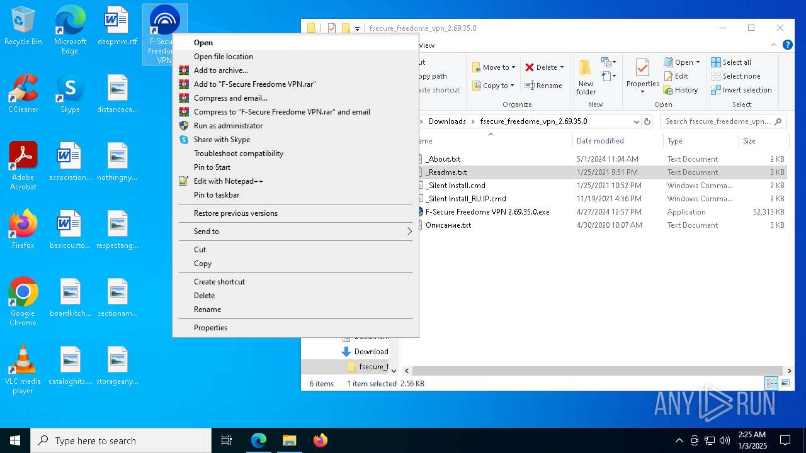Open Explorer Help question mark icon

pyautogui.click(x=787, y=45)
